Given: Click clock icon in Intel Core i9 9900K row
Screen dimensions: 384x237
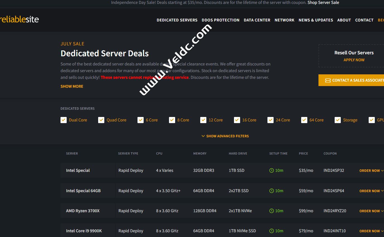Looking at the screenshot, I should coord(272,231).
